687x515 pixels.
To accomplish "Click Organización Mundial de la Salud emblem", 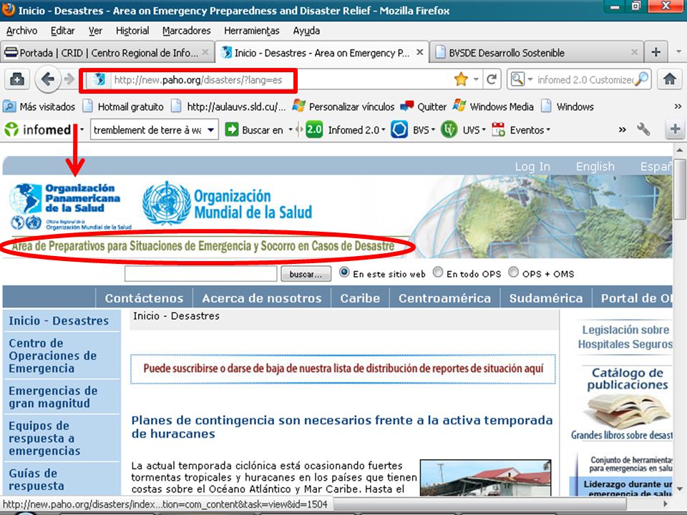I will (167, 204).
